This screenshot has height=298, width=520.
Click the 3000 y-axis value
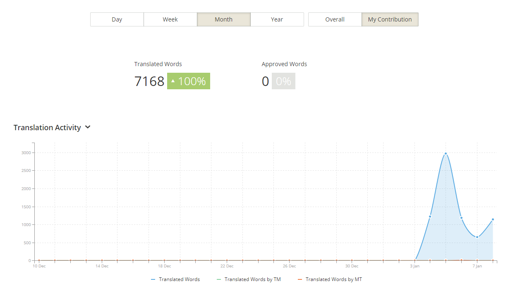pos(26,153)
